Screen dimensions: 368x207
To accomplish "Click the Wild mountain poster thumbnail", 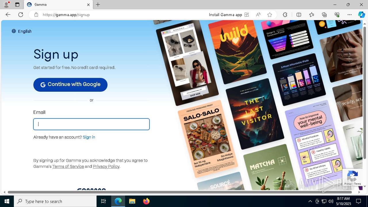I will coord(237,52).
